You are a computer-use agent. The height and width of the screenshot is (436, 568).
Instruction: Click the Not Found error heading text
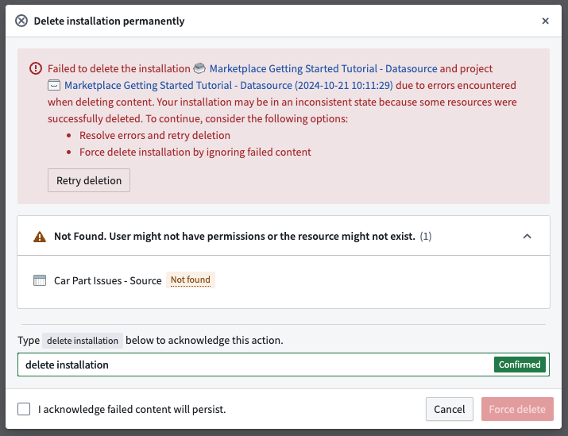pyautogui.click(x=234, y=236)
